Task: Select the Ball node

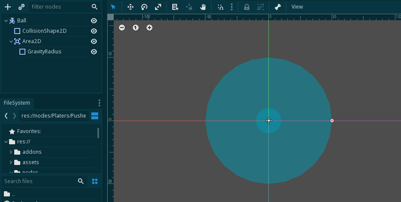Action: [22, 20]
